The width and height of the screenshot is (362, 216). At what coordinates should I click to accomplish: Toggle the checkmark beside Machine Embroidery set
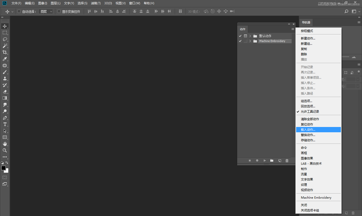tap(240, 41)
